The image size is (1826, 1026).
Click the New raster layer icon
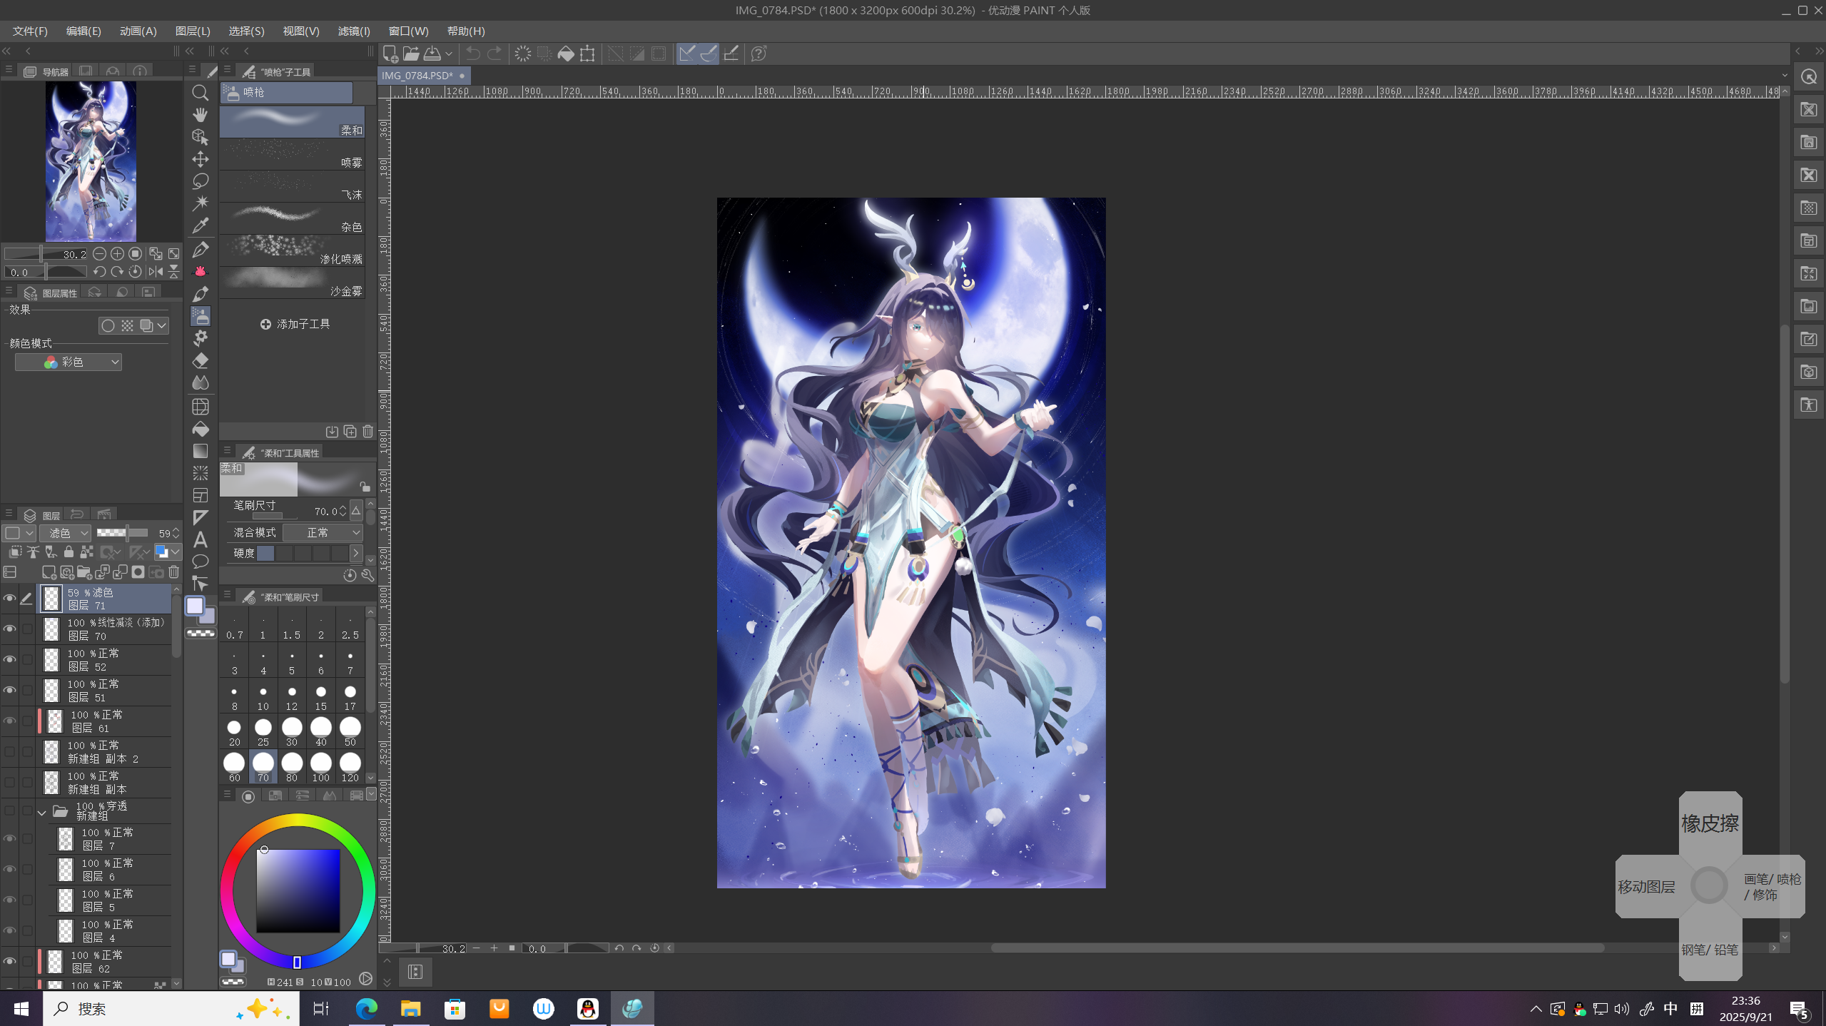[x=49, y=572]
